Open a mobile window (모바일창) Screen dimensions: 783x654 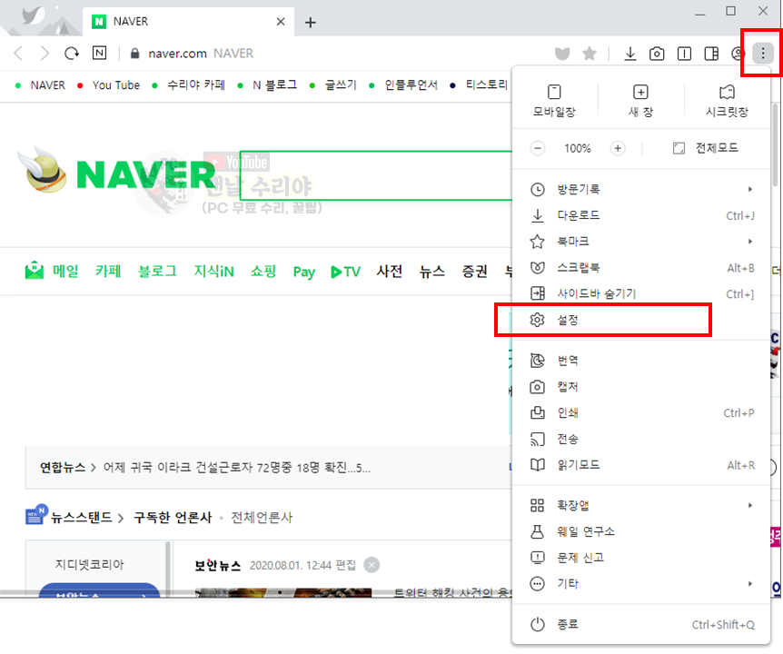[554, 101]
